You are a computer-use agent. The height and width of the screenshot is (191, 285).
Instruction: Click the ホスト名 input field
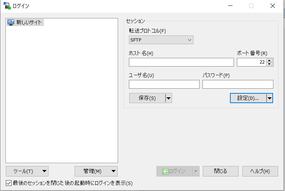181,62
